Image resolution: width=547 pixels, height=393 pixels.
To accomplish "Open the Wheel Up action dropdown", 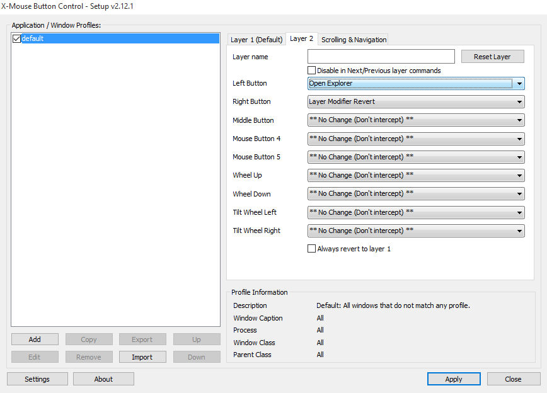I will coord(416,176).
